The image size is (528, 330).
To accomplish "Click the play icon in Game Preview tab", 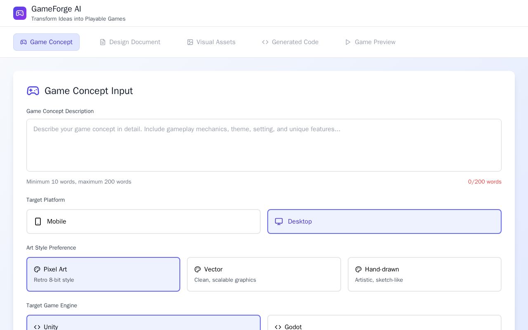I will click(348, 42).
